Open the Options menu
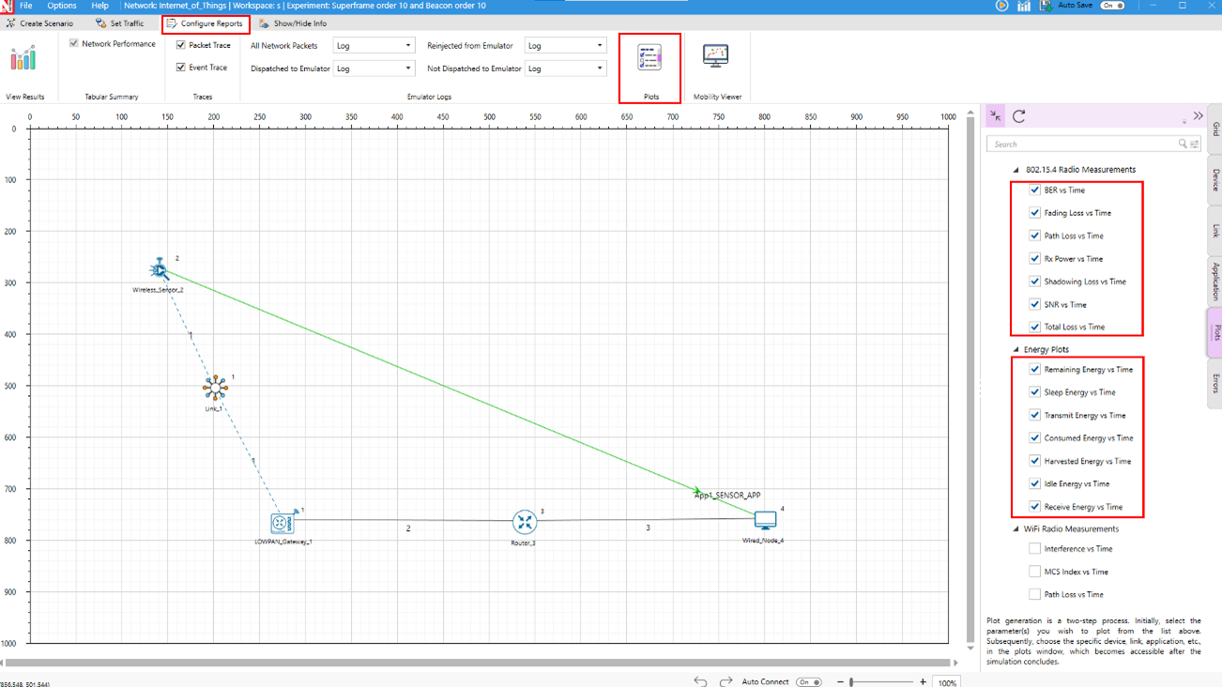The width and height of the screenshot is (1222, 687). coord(62,6)
